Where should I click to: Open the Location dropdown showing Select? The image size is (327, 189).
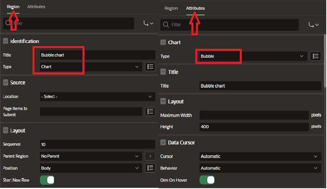[97, 96]
